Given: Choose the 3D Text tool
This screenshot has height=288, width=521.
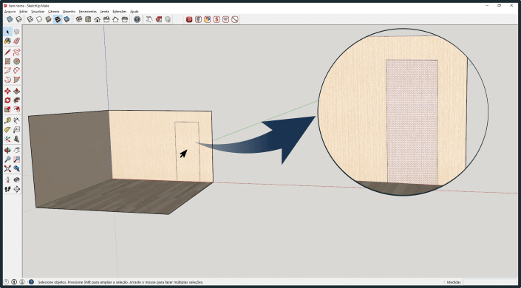Looking at the screenshot, I should [16, 139].
